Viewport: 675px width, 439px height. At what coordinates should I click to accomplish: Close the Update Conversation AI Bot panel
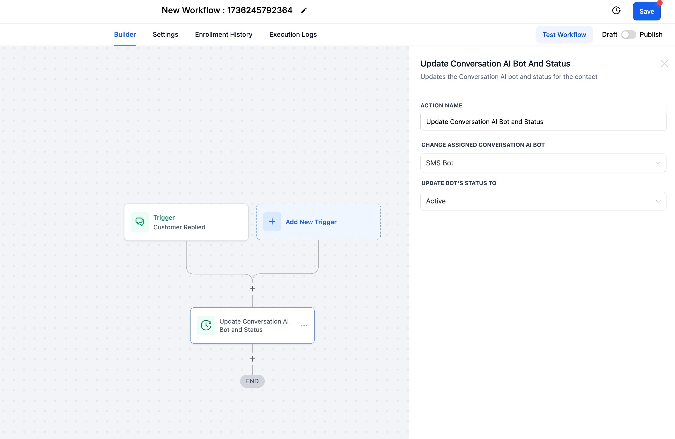coord(664,63)
